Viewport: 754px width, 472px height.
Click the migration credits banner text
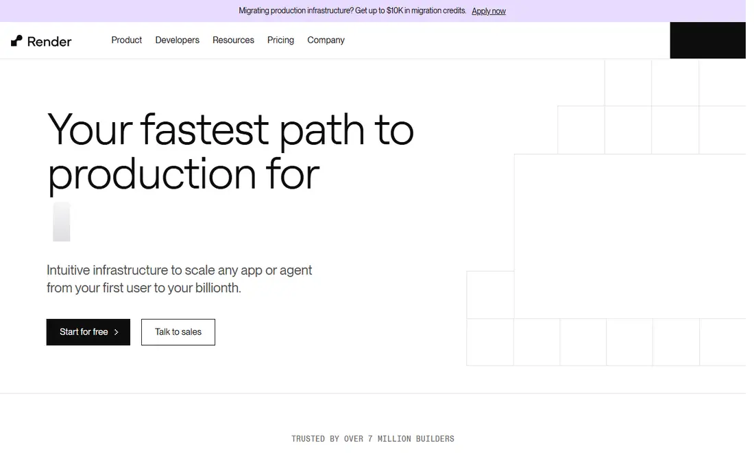(352, 10)
